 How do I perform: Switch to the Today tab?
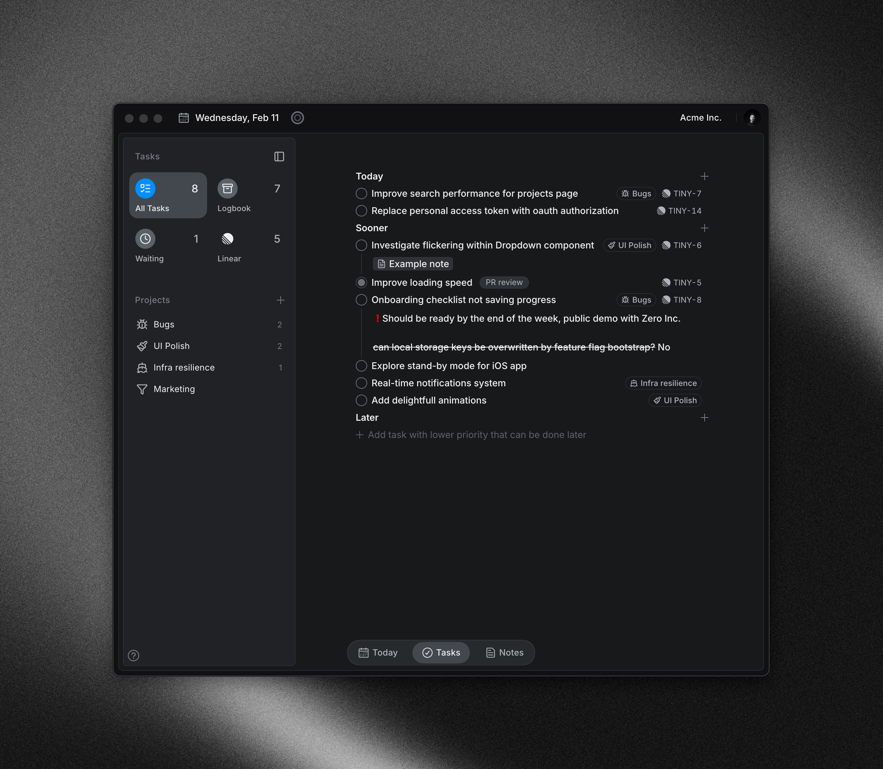[x=378, y=652]
